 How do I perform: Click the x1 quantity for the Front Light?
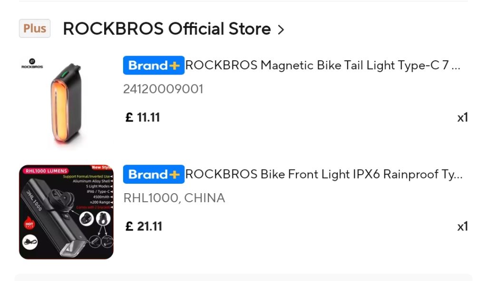(462, 226)
